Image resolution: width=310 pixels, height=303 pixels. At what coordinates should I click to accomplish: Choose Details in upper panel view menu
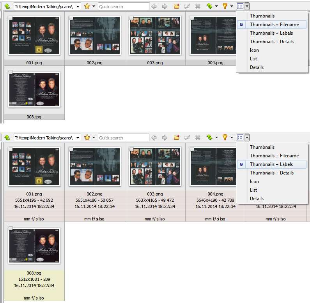click(x=272, y=67)
